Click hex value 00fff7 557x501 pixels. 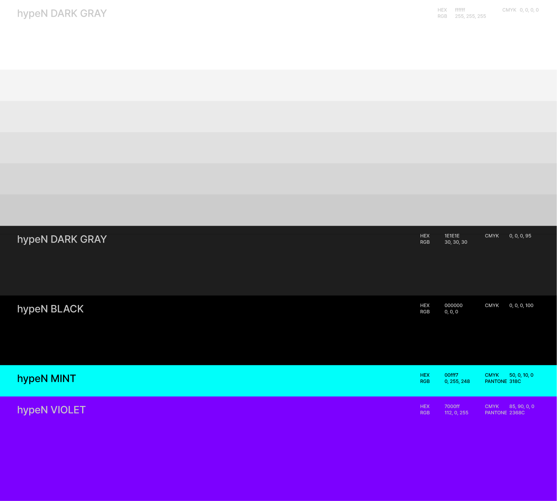point(451,375)
